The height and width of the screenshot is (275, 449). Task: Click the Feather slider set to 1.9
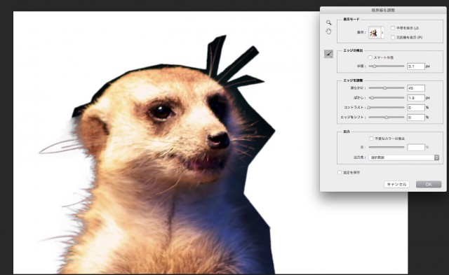387,98
